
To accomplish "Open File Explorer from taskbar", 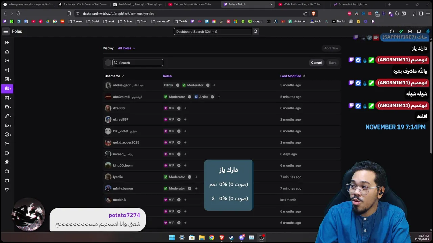I will (x=202, y=238).
